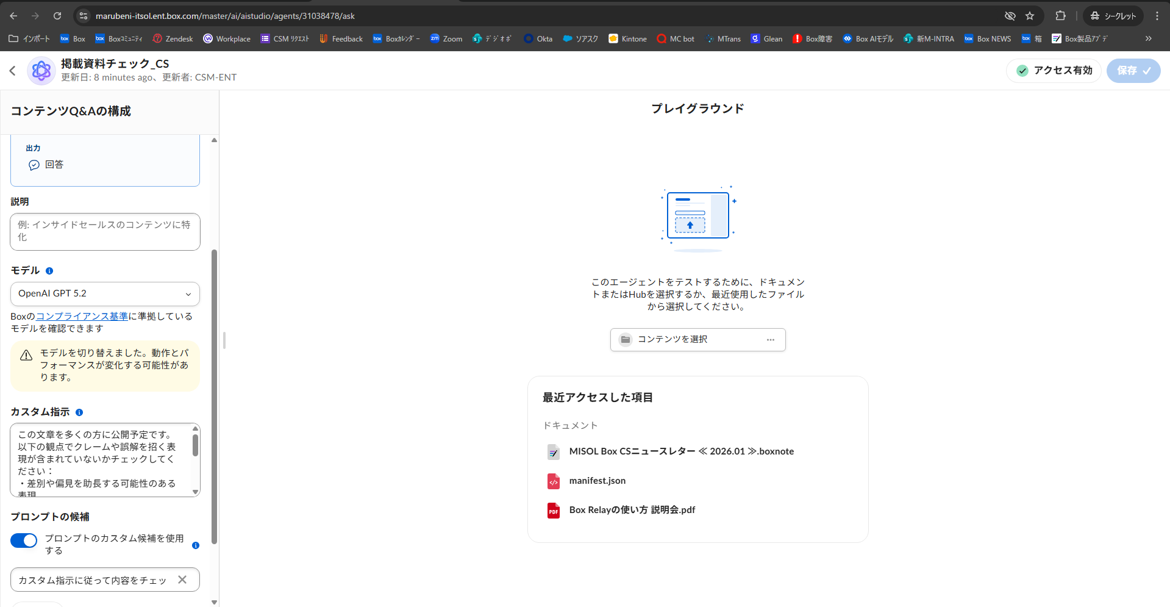Toggle the アクセス有効 access status
Viewport: 1170px width, 607px height.
tap(1054, 71)
